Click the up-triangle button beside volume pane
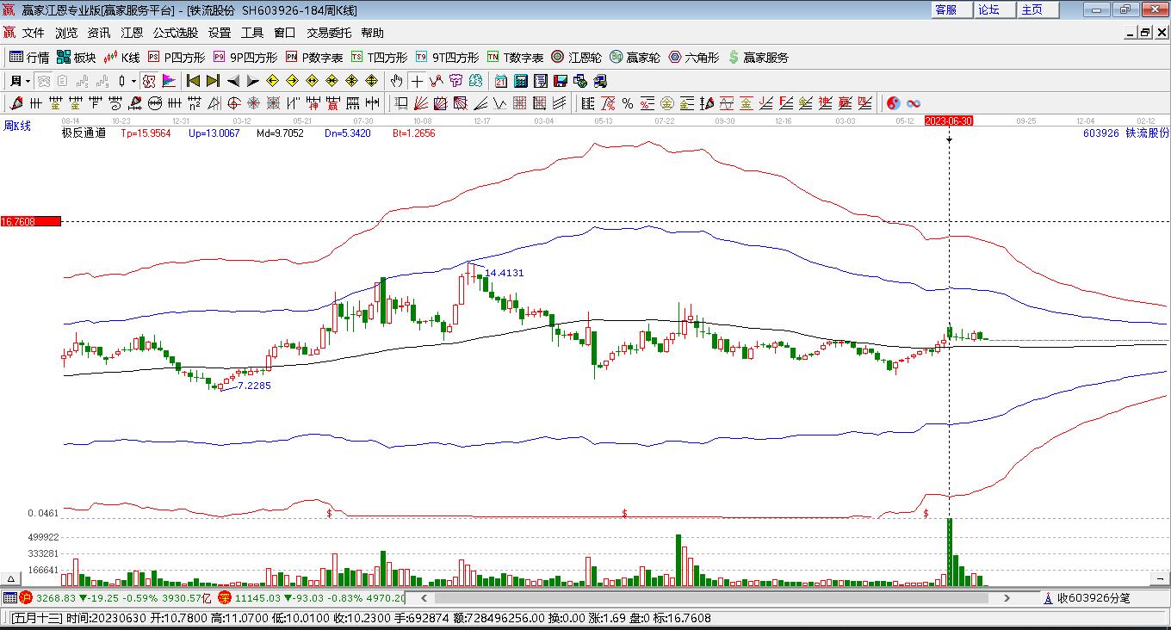 point(11,578)
